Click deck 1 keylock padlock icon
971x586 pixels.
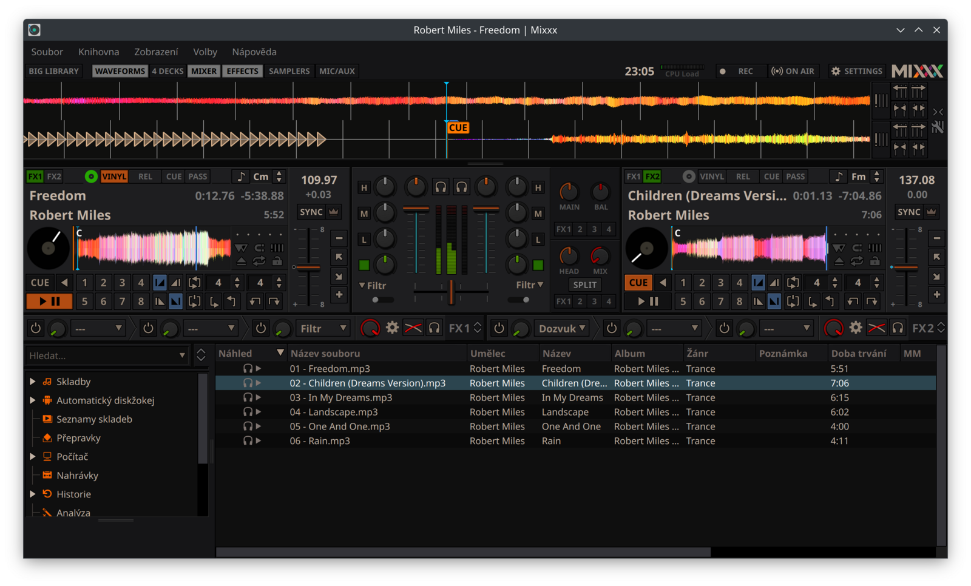pos(277,261)
